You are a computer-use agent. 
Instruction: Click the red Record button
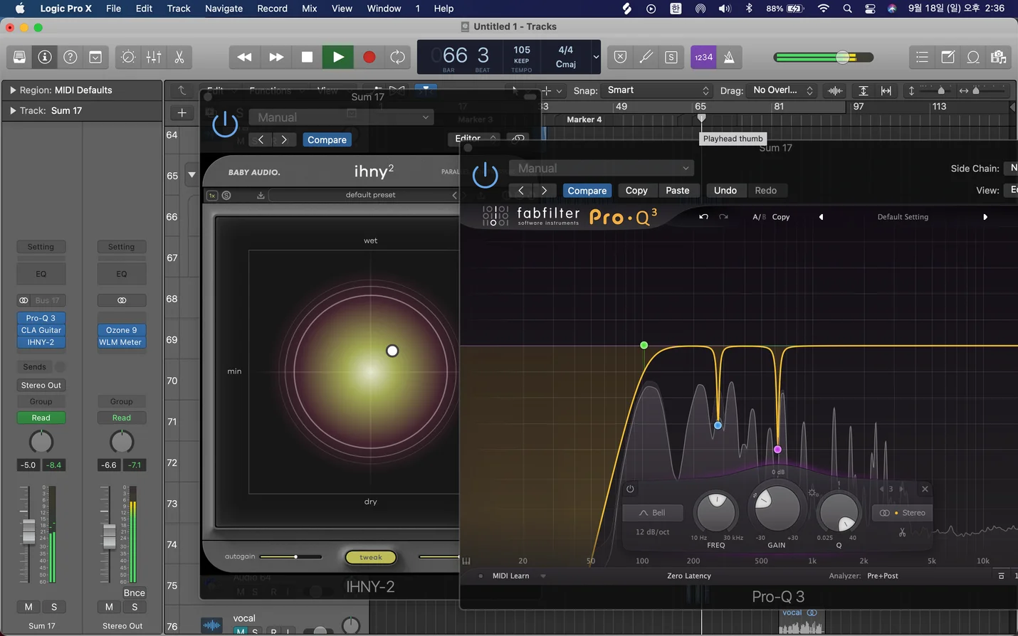pos(369,57)
